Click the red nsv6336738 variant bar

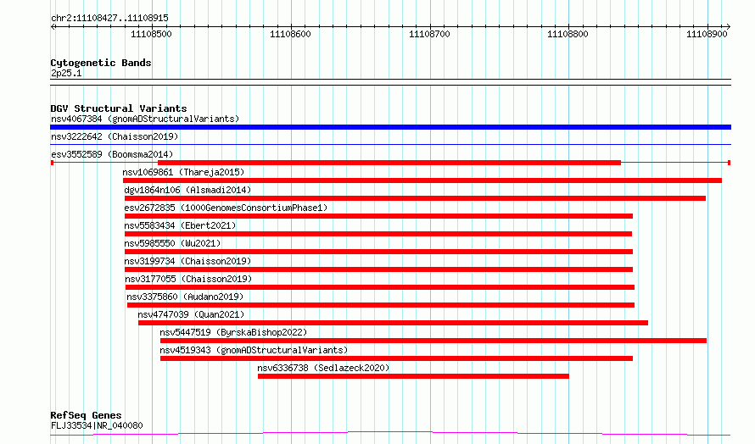point(413,377)
